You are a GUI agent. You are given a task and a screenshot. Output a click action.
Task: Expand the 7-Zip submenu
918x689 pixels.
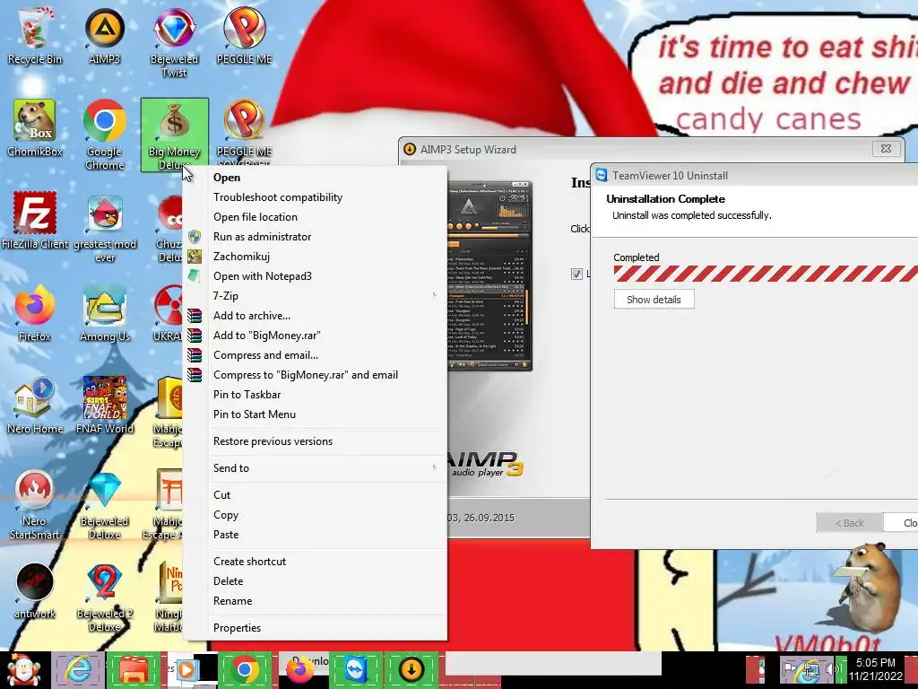(316, 296)
